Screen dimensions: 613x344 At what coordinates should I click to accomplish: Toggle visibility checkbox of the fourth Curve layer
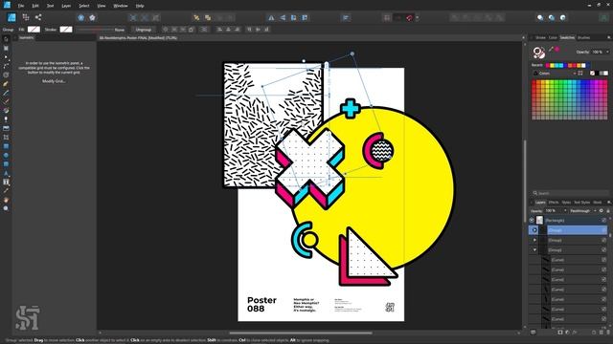click(604, 290)
